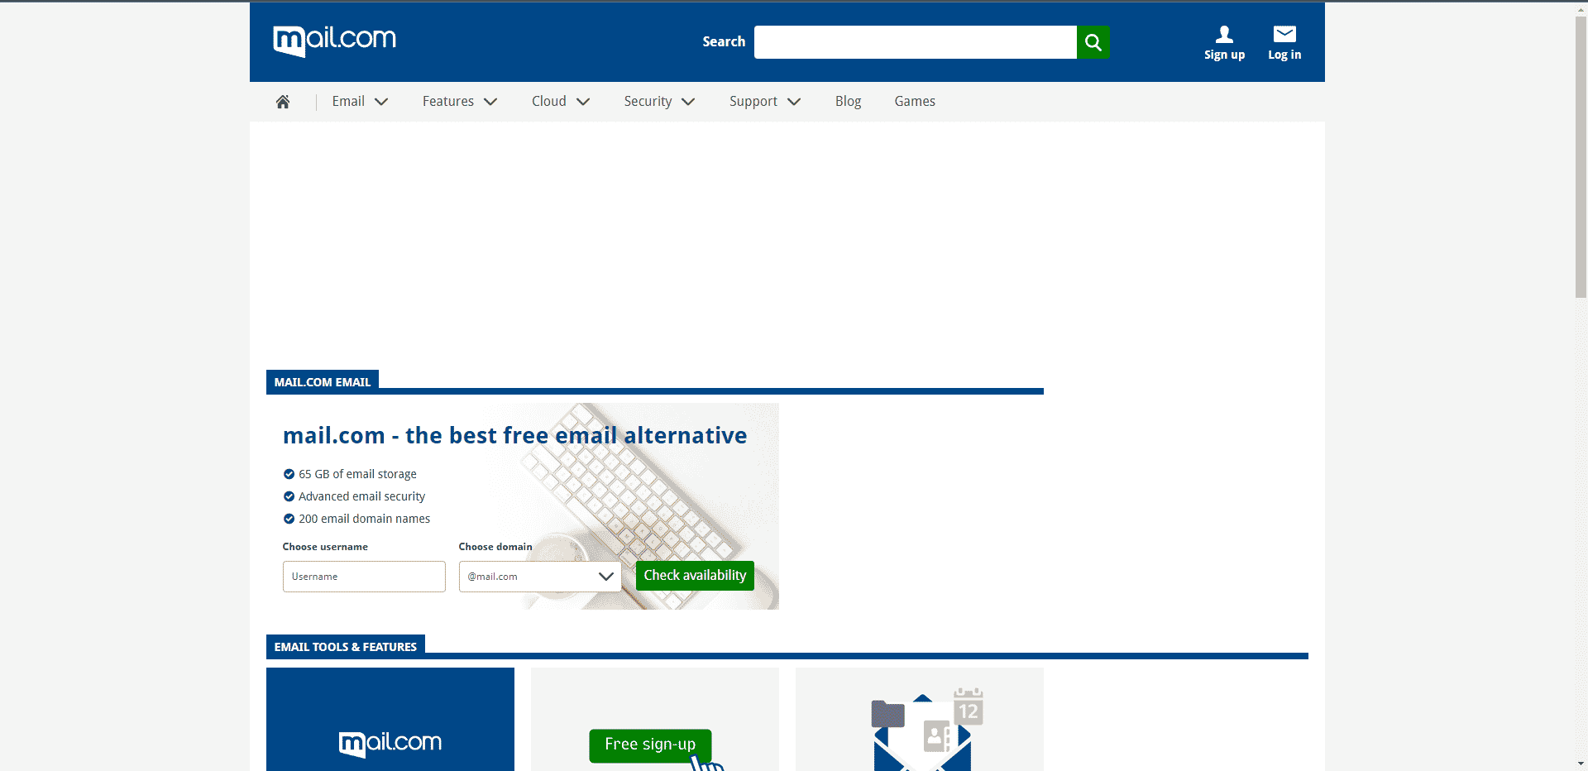
Task: Click the '200 email domain names' text
Action: tap(364, 519)
